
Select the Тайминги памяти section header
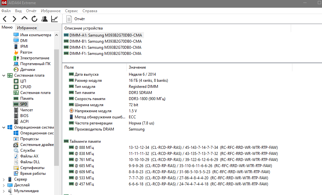82,141
